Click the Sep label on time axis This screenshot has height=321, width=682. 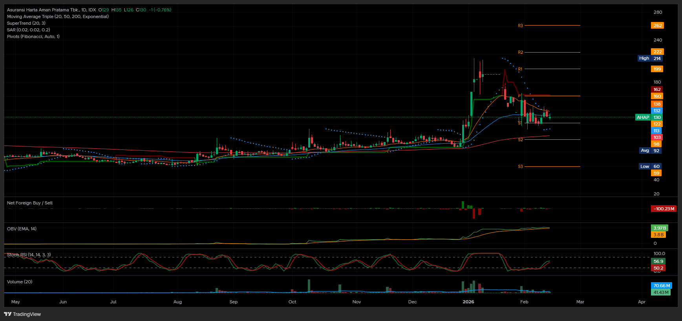[234, 302]
